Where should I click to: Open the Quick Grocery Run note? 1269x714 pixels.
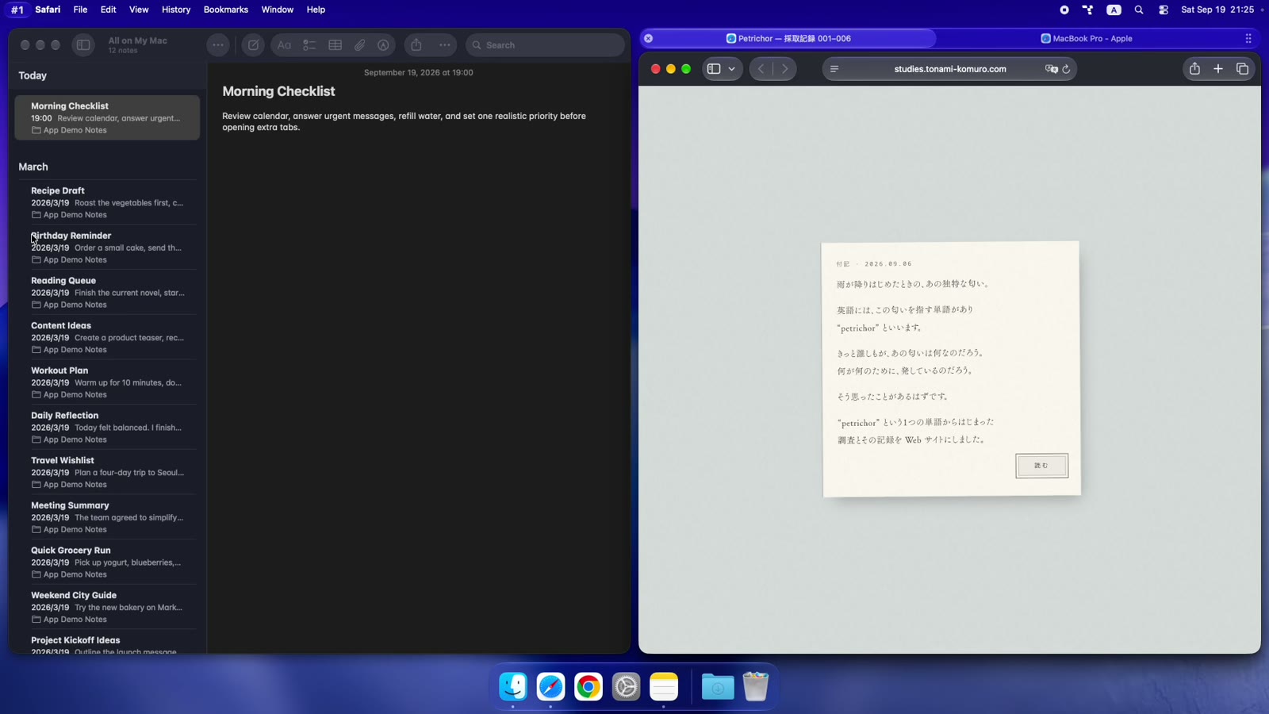pyautogui.click(x=107, y=562)
